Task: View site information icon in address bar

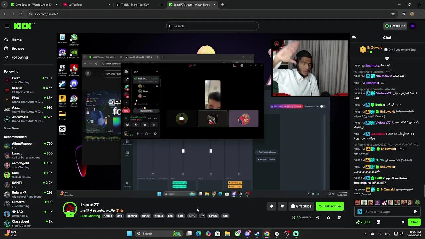Action: (x=30, y=14)
